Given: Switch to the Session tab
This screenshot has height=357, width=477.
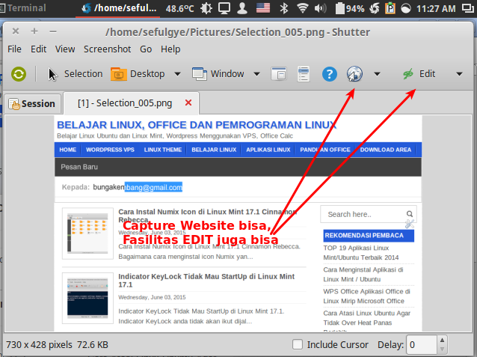Looking at the screenshot, I should [x=32, y=103].
